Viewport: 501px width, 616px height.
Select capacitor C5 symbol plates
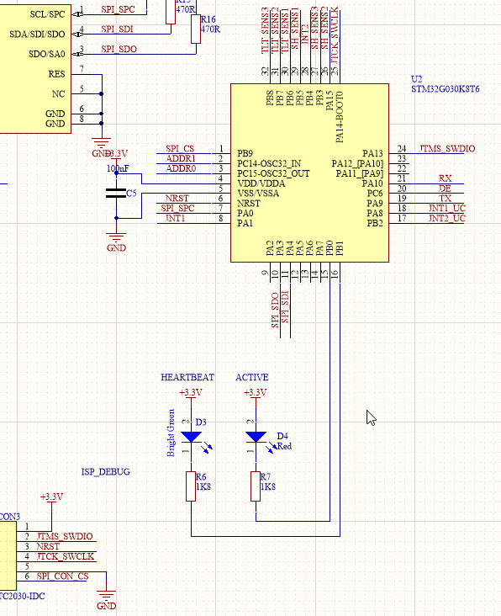point(116,193)
